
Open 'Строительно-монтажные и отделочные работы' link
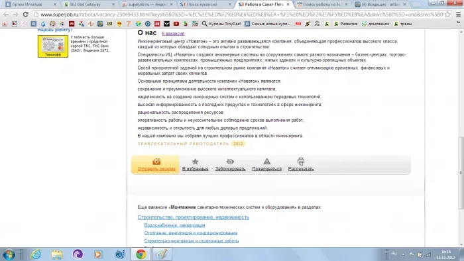192,241
